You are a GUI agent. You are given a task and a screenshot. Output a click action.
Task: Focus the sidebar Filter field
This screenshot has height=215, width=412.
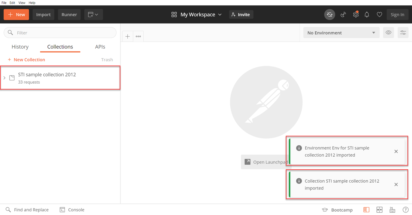[x=60, y=33]
